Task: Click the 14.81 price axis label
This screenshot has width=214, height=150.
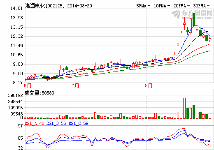Action: tap(16, 8)
